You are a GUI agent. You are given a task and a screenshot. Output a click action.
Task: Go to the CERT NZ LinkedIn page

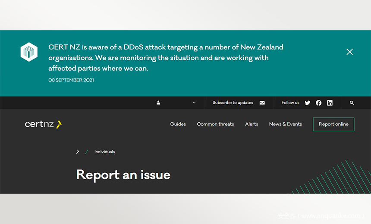click(330, 103)
